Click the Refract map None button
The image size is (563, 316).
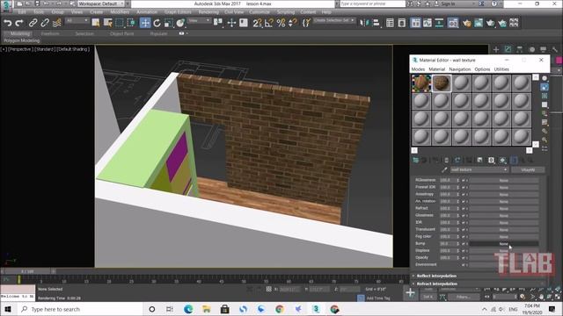click(x=504, y=209)
